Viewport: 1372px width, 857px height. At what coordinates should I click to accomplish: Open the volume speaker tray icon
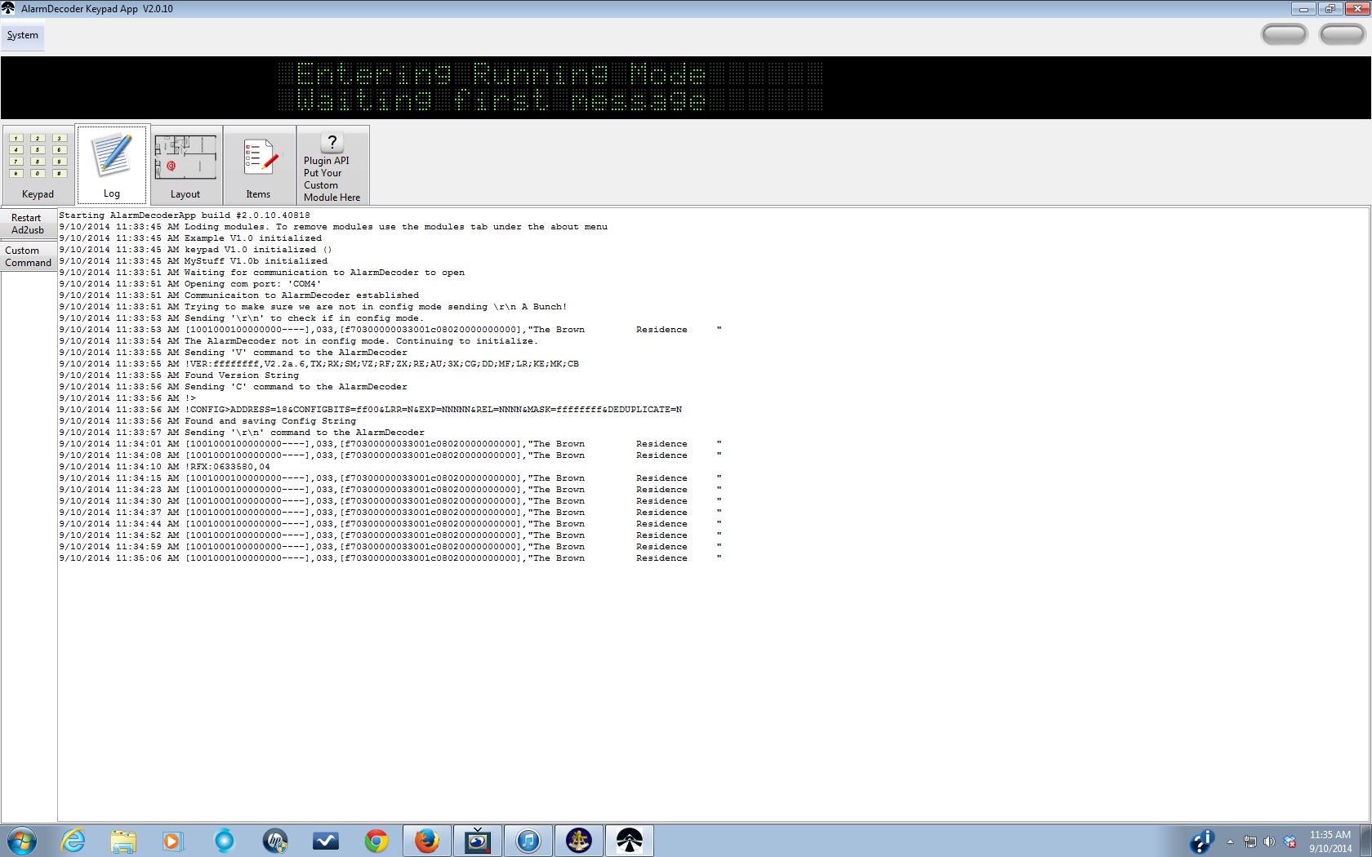pyautogui.click(x=1269, y=841)
